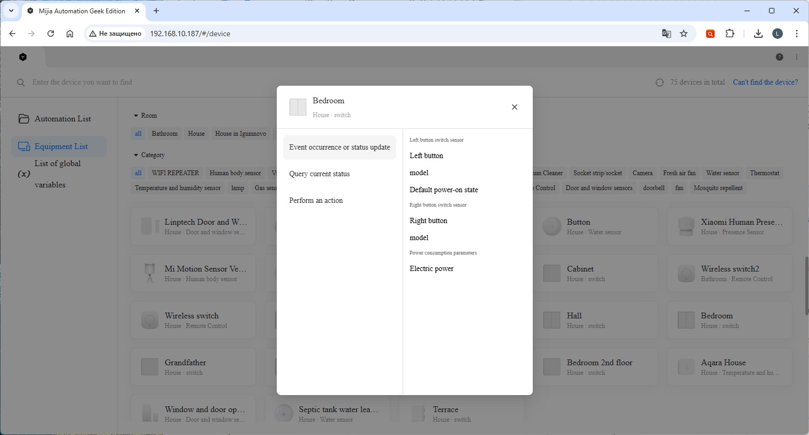Select model under Left button switch sensor
Viewport: 809px width, 435px height.
pyautogui.click(x=419, y=173)
